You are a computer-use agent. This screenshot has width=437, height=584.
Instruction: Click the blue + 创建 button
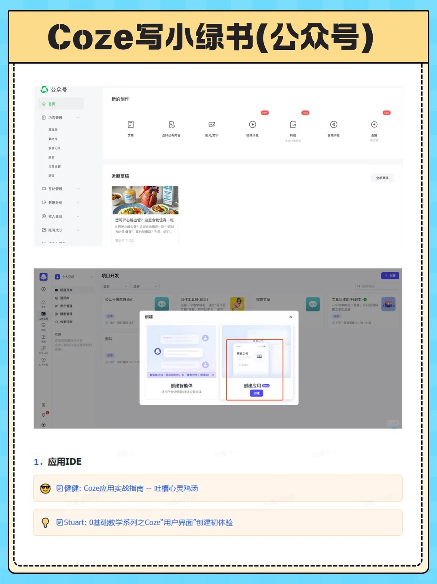click(390, 276)
